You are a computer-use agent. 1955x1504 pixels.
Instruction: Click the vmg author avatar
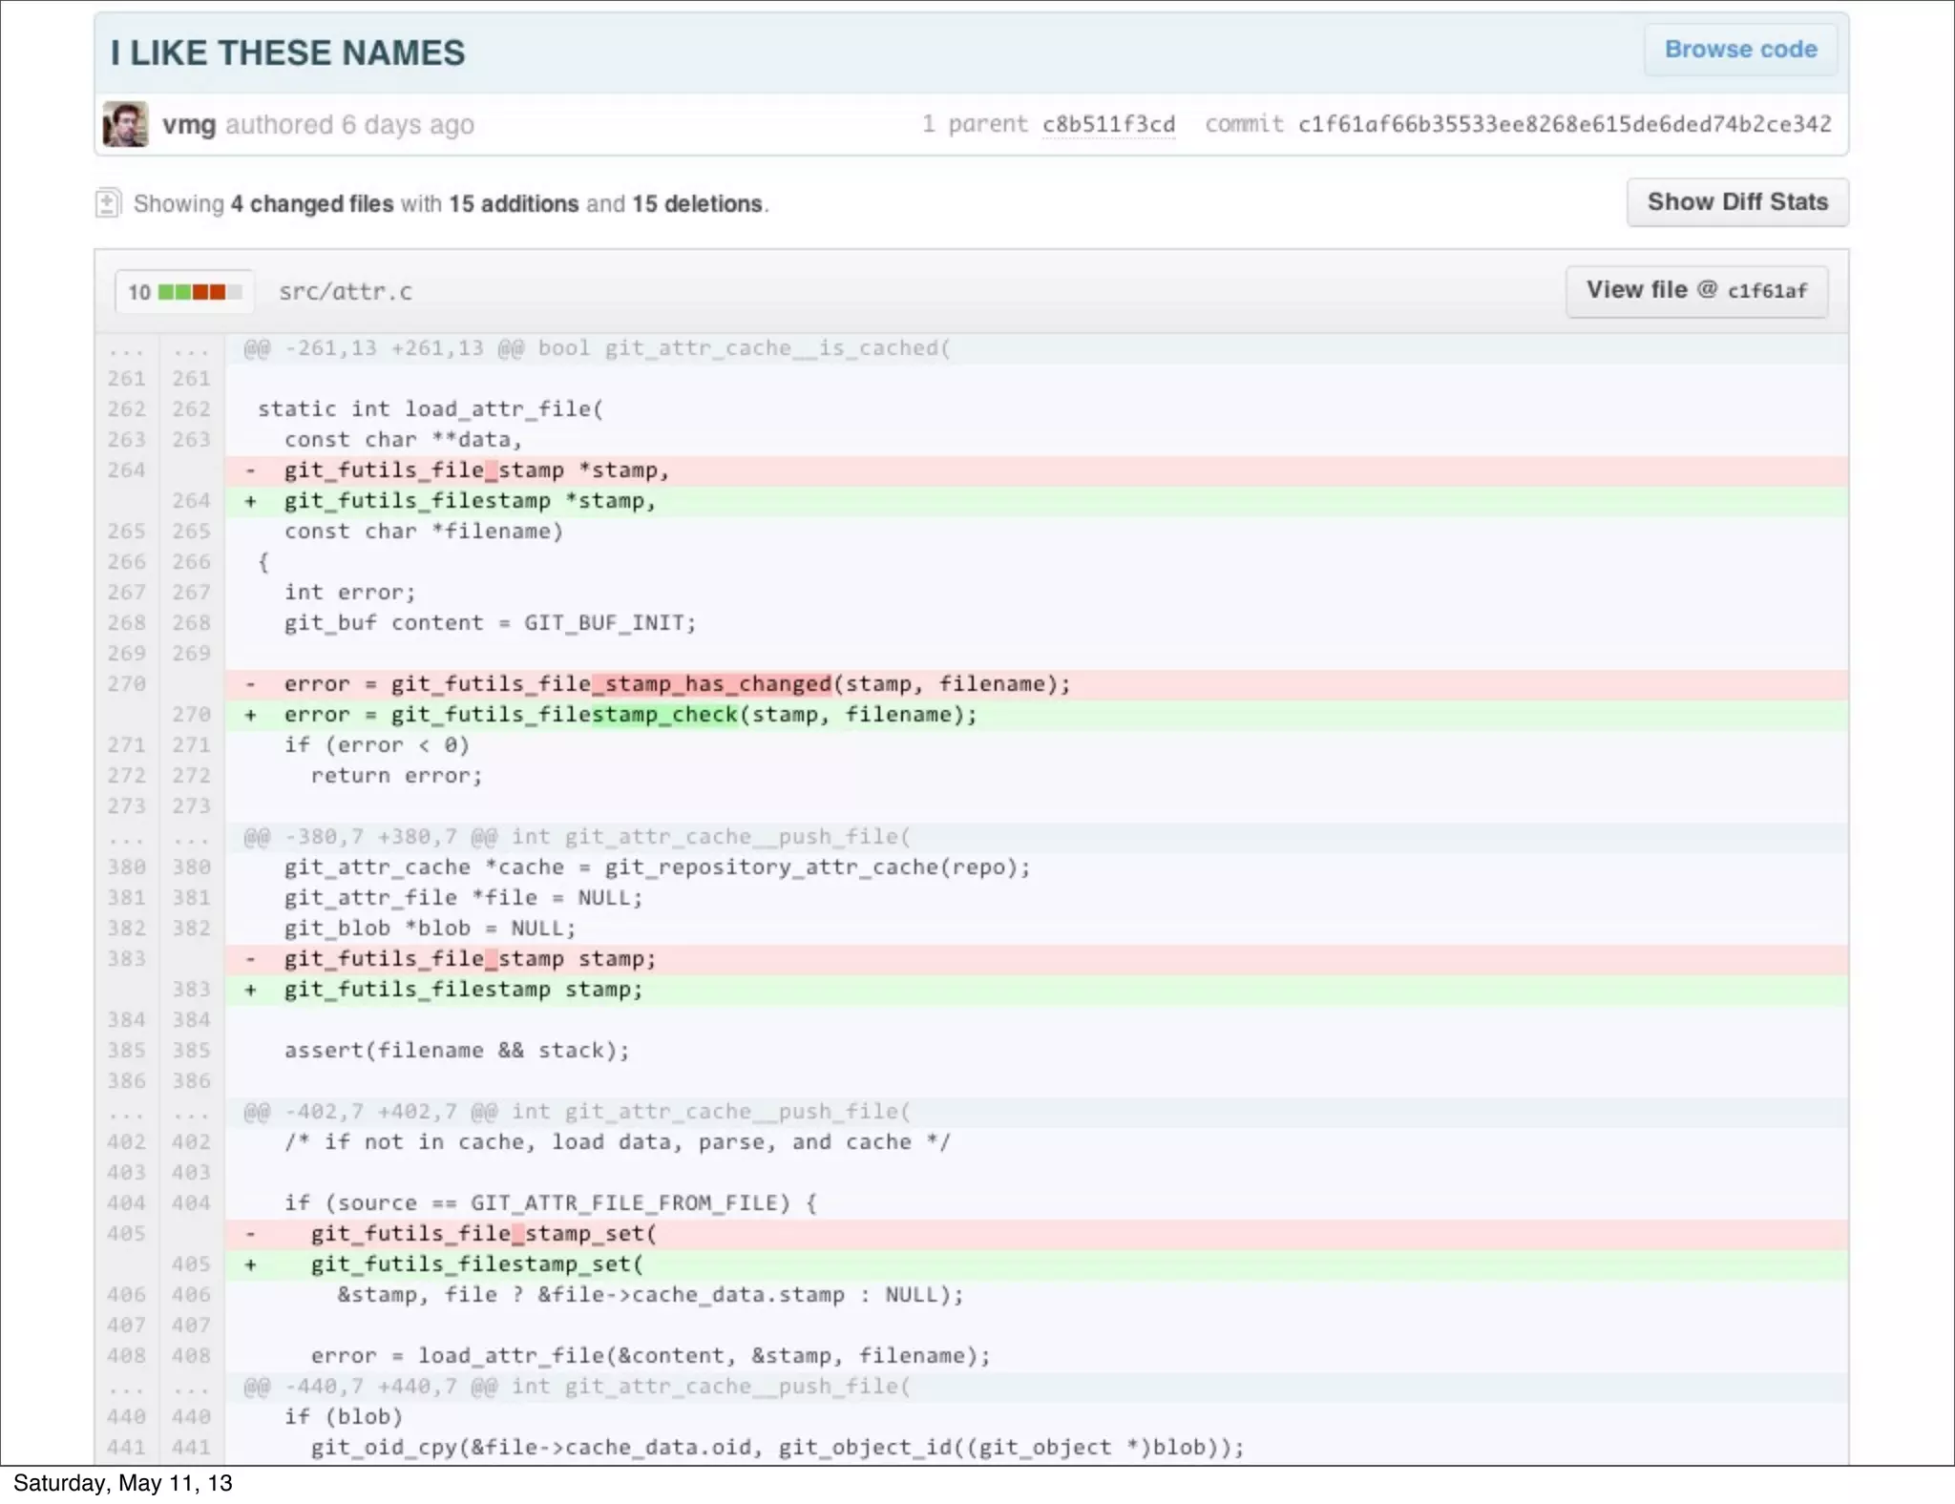pyautogui.click(x=125, y=124)
